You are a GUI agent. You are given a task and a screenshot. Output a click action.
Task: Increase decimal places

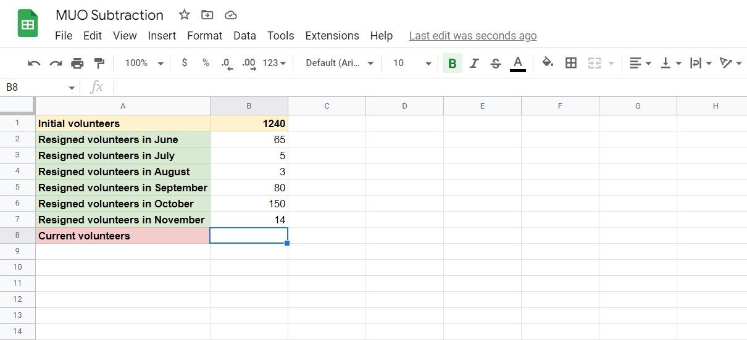[x=249, y=63]
